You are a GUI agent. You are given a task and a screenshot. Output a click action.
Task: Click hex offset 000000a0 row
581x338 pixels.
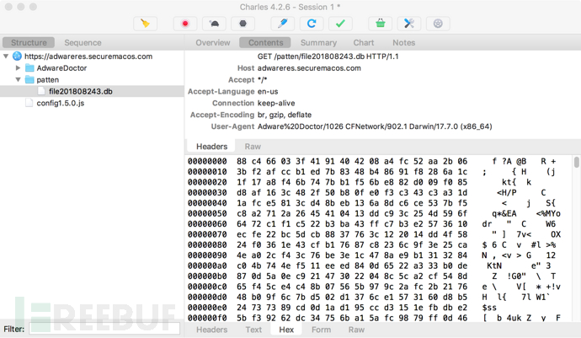click(374, 266)
